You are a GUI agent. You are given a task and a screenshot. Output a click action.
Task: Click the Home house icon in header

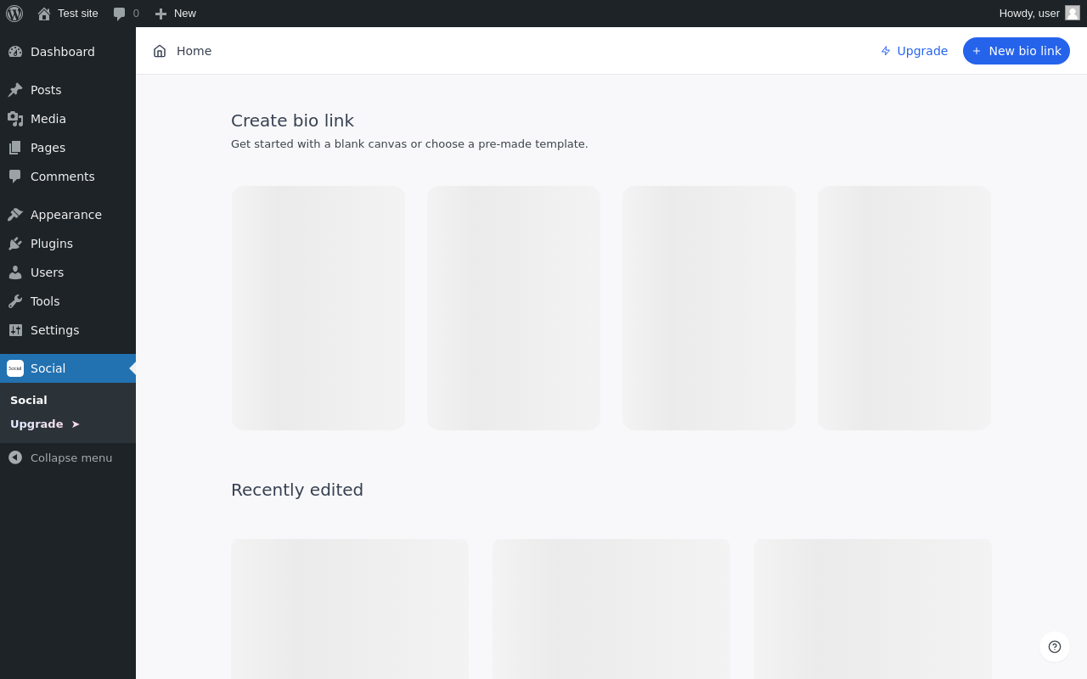(x=160, y=51)
